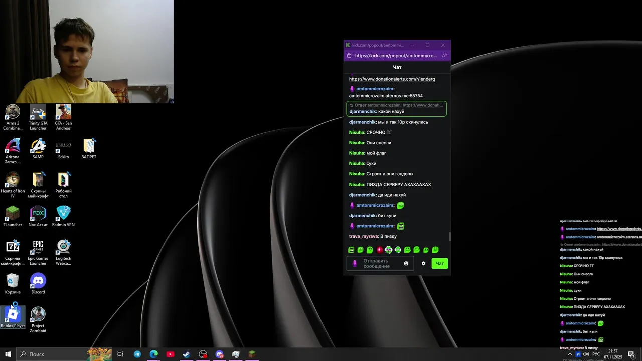Click message text 'Строит а они гандоны'
Image resolution: width=642 pixels, height=361 pixels.
pyautogui.click(x=390, y=174)
